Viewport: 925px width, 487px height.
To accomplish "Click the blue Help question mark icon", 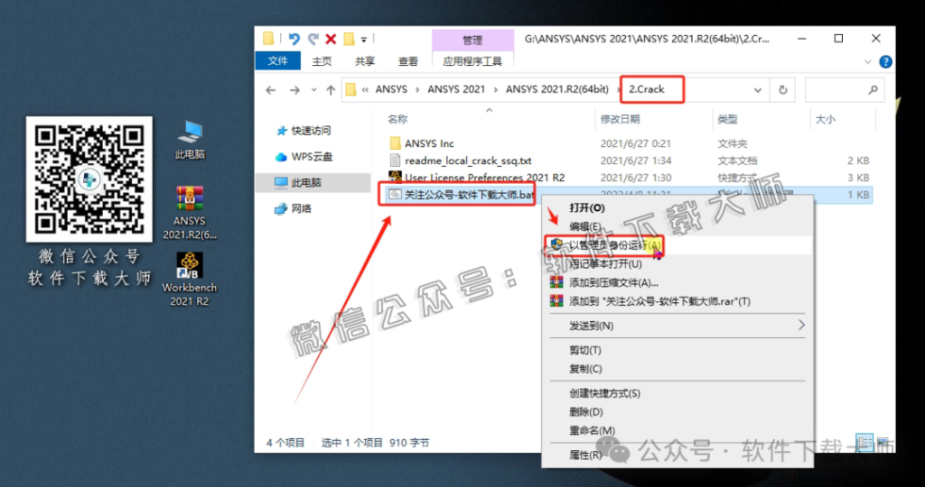I will pos(885,61).
